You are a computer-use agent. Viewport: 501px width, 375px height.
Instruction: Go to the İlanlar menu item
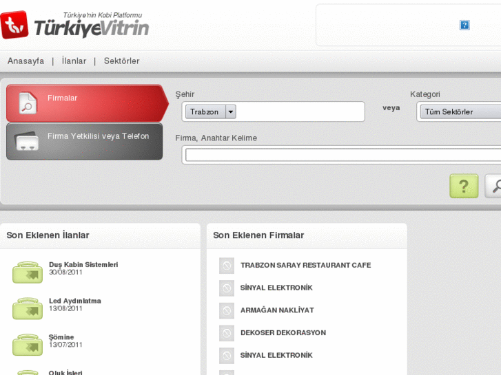pyautogui.click(x=74, y=61)
